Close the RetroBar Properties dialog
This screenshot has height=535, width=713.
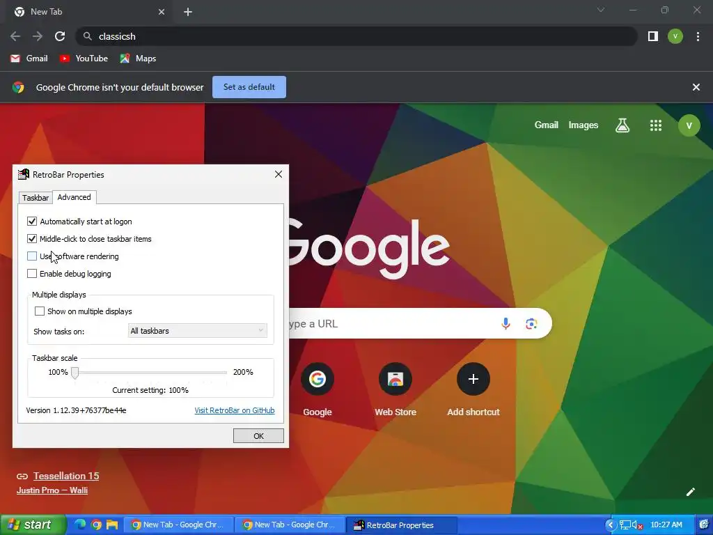279,174
